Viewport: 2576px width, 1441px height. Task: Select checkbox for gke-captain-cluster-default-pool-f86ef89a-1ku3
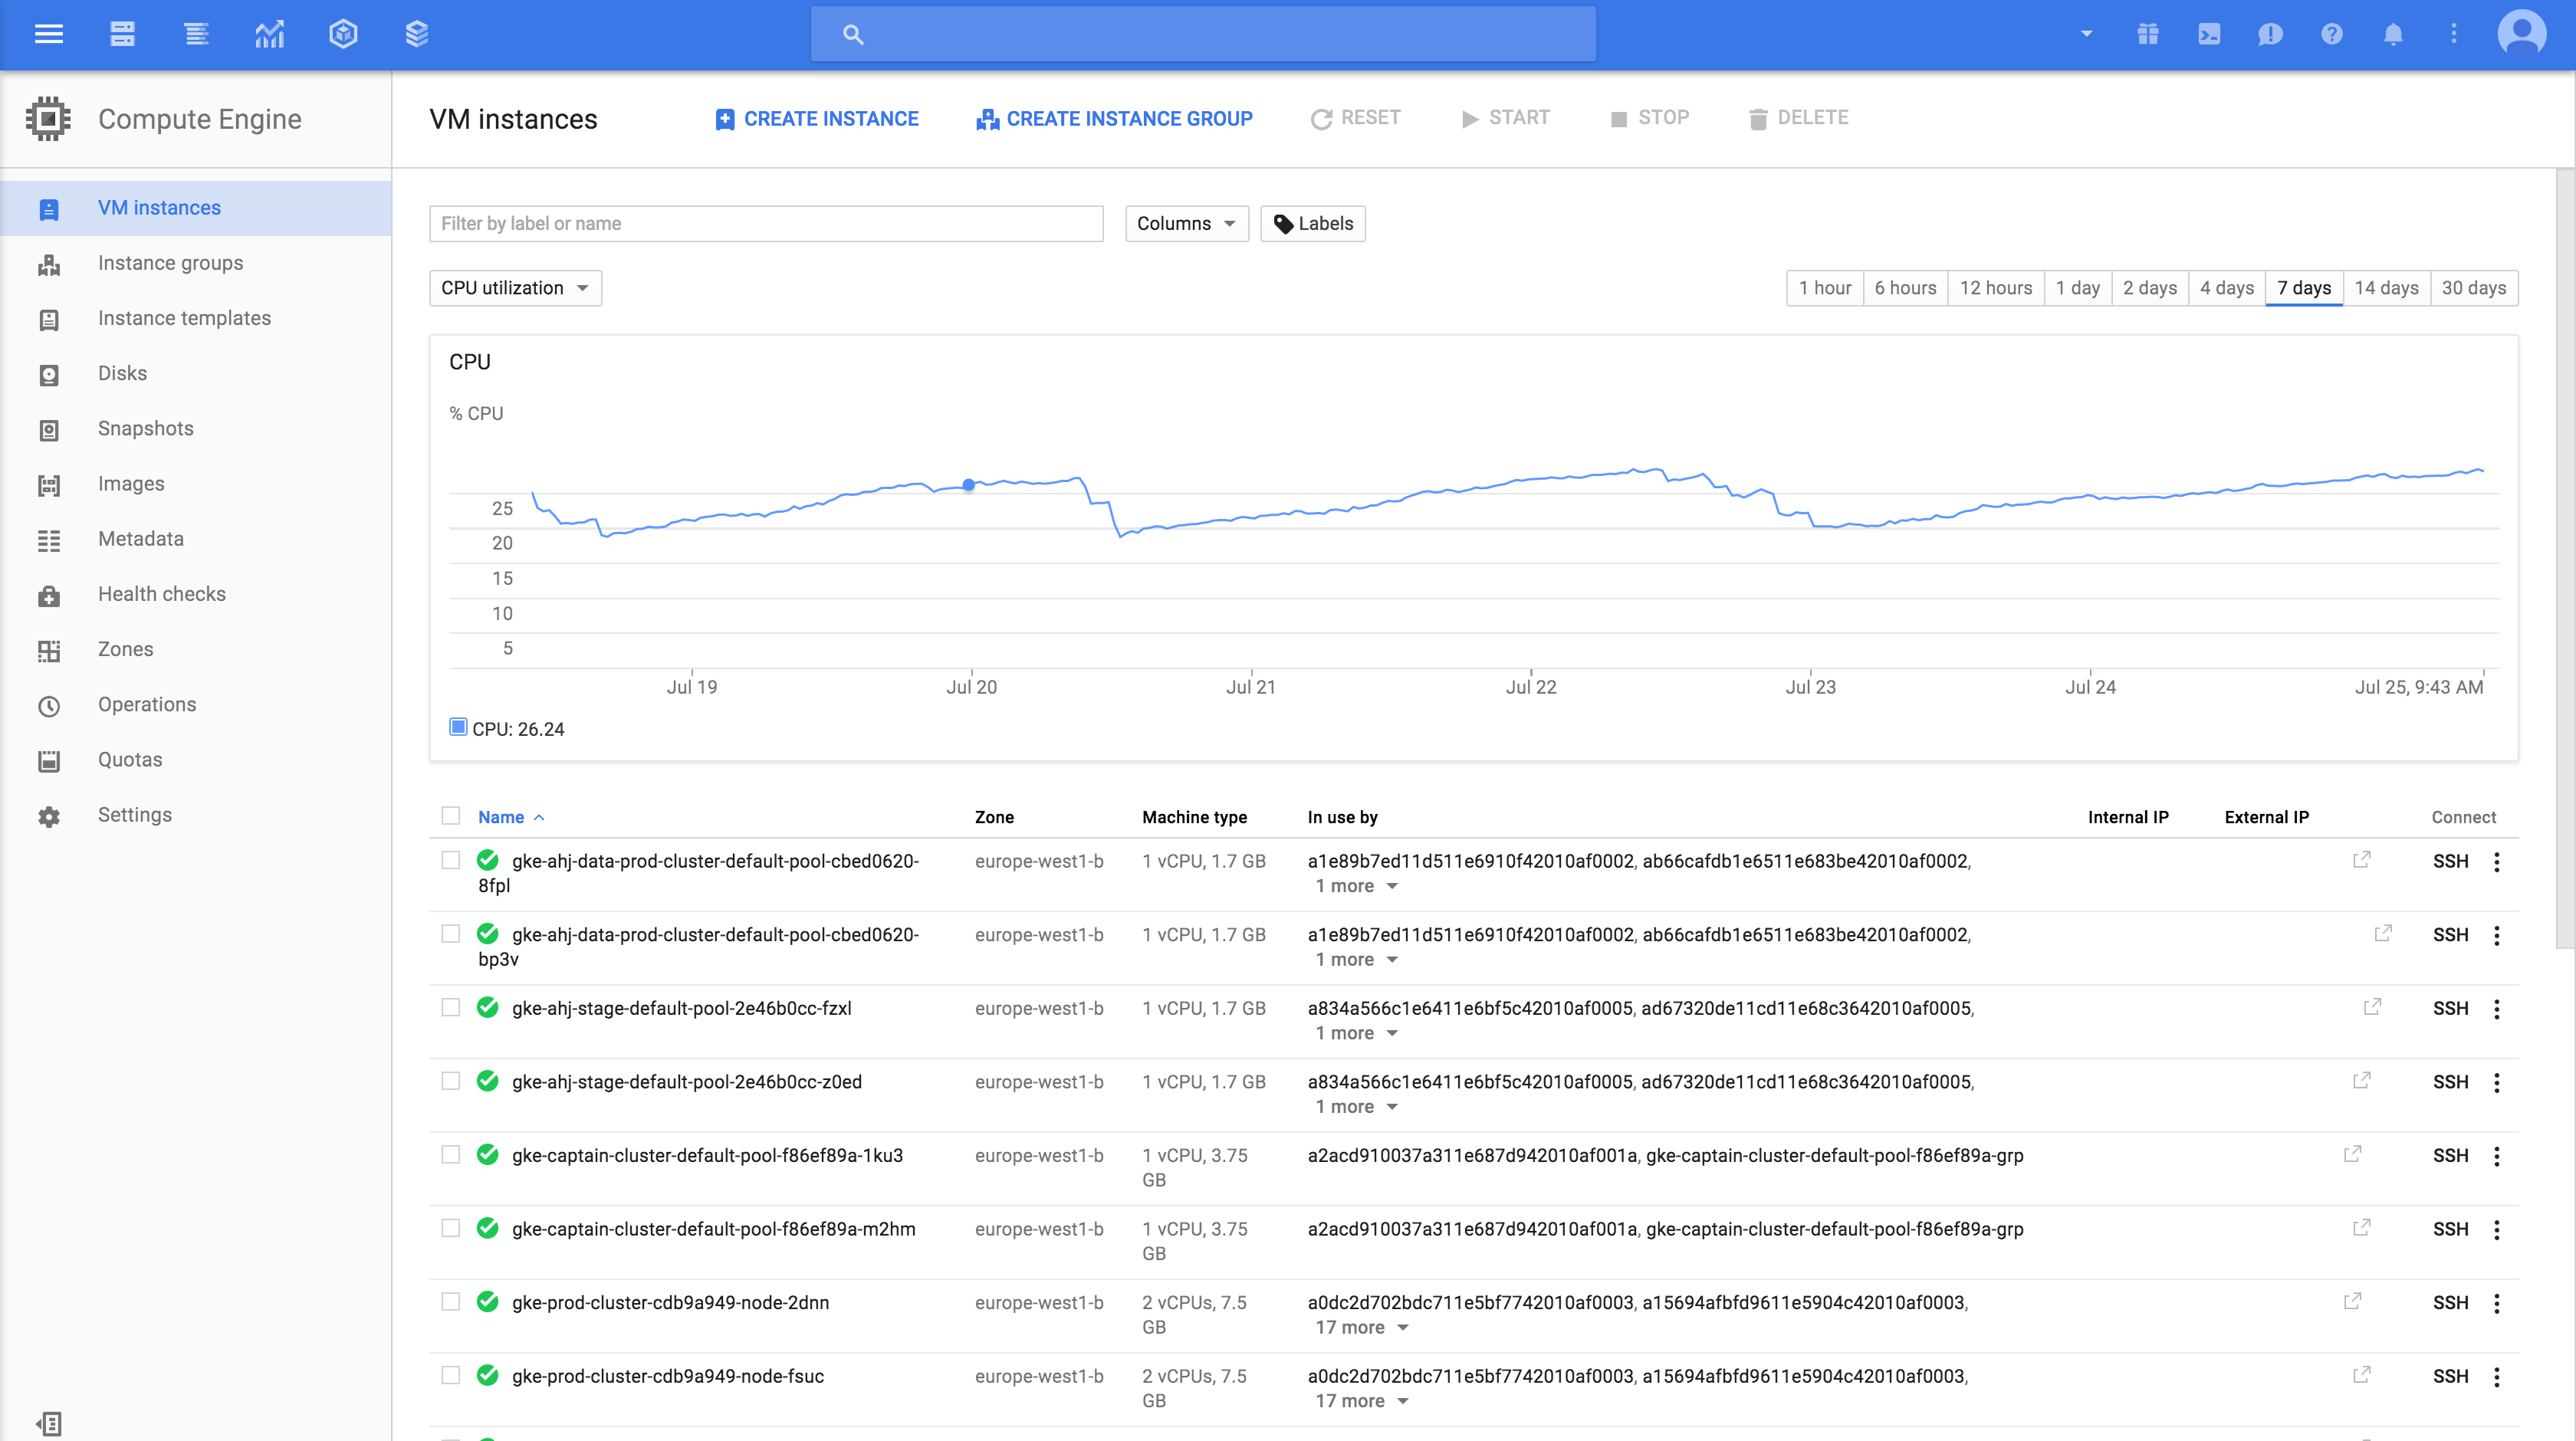[451, 1155]
